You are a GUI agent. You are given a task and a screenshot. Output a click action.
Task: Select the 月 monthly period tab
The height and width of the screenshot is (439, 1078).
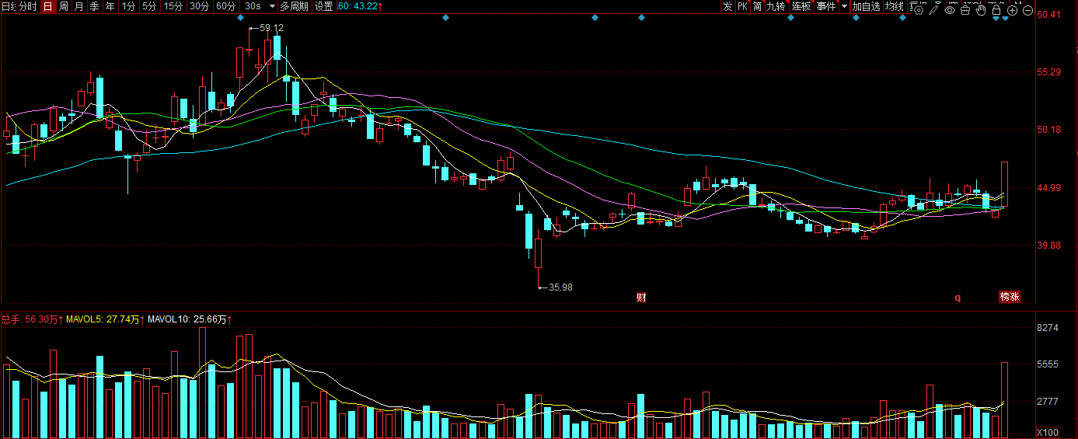[78, 6]
